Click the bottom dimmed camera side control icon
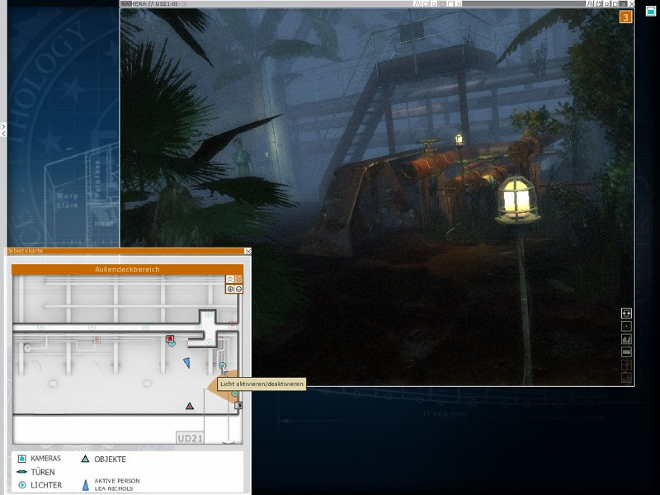Viewport: 660px width, 495px height. click(x=626, y=377)
